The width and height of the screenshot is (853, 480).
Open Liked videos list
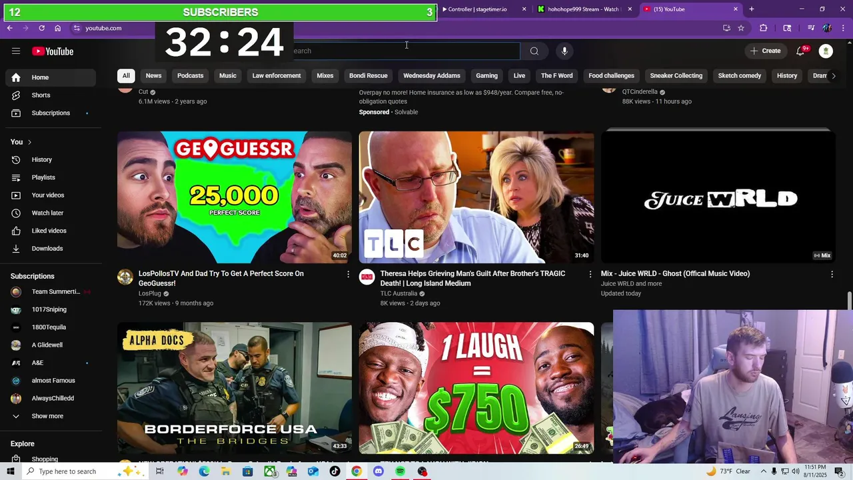pyautogui.click(x=50, y=231)
